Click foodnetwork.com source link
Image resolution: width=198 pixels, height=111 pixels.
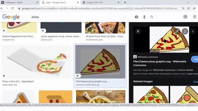(94, 40)
